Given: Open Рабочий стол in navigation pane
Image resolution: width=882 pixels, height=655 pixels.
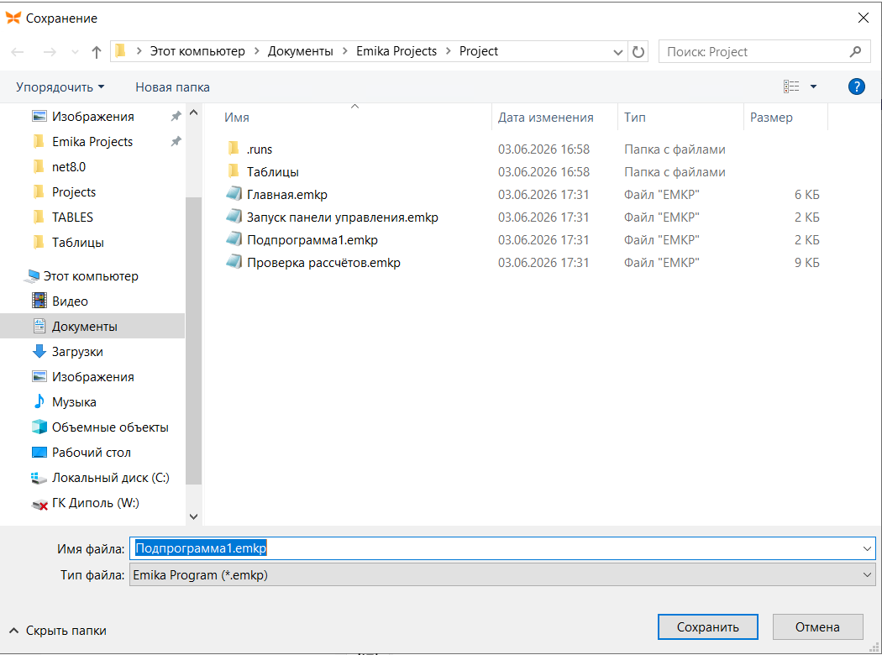Looking at the screenshot, I should (x=91, y=453).
